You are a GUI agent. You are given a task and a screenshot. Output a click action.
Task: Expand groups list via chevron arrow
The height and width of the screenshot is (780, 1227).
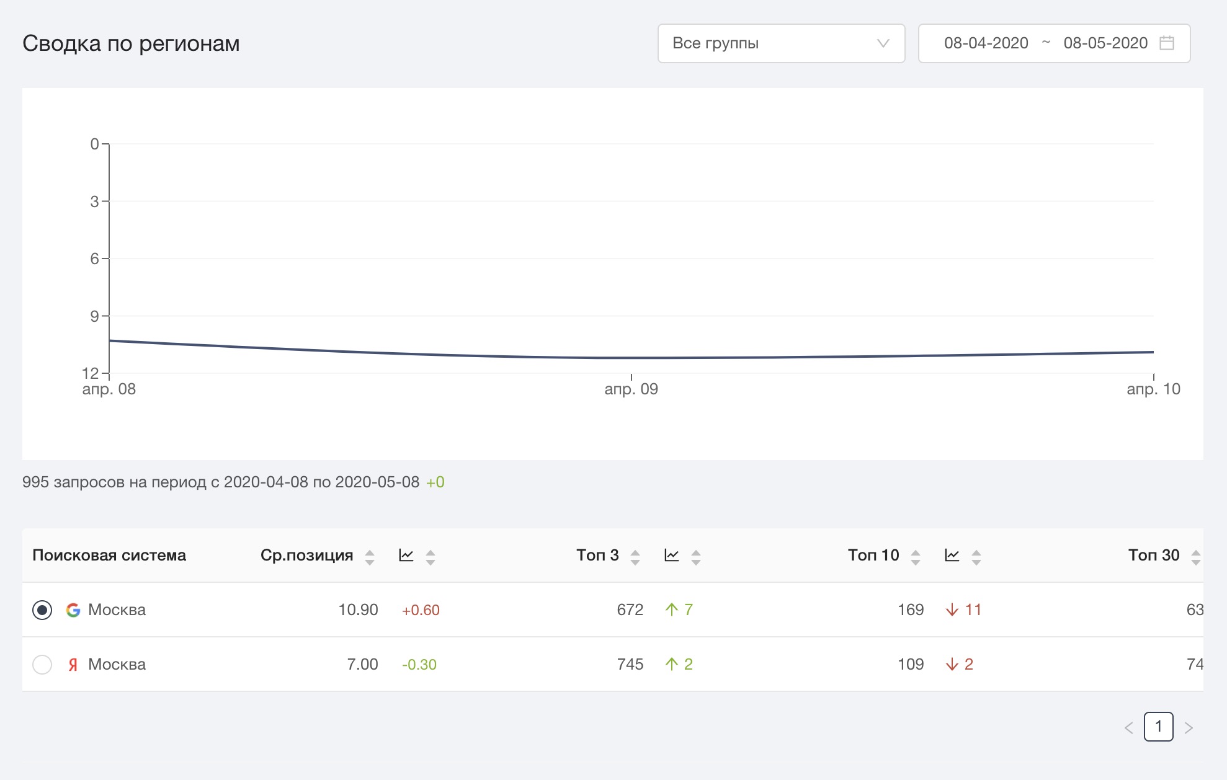883,43
